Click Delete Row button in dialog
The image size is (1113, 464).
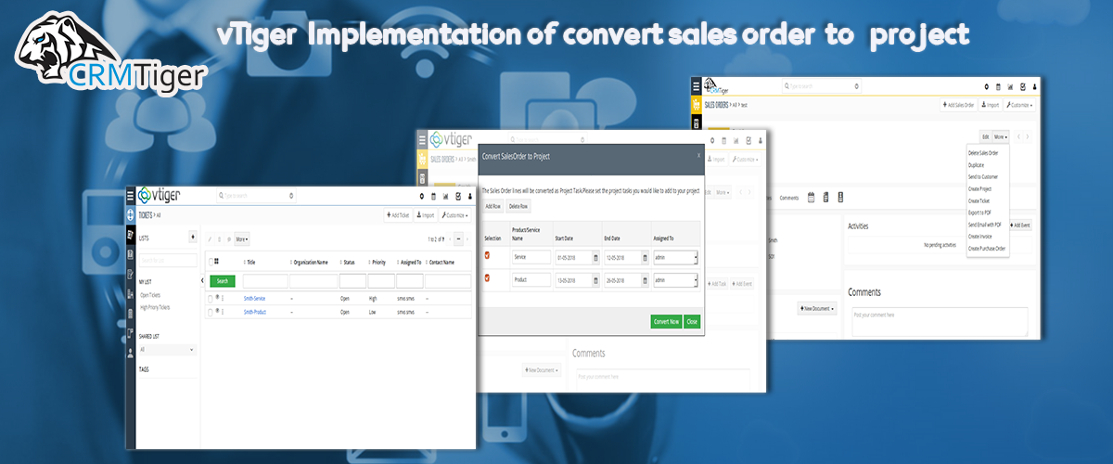point(518,206)
